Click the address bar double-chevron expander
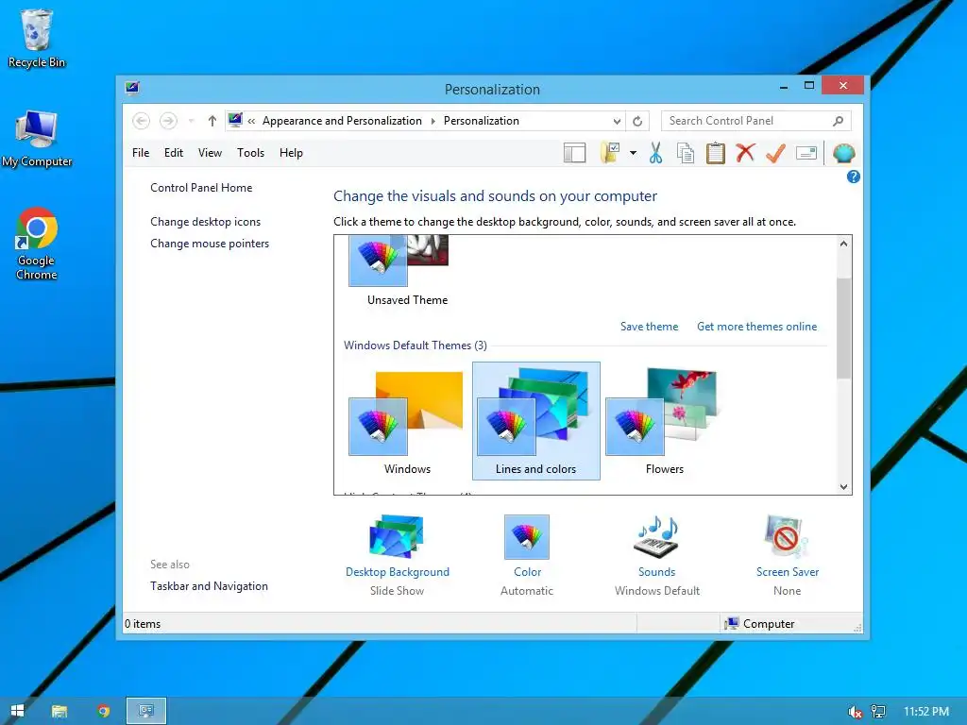 251,121
